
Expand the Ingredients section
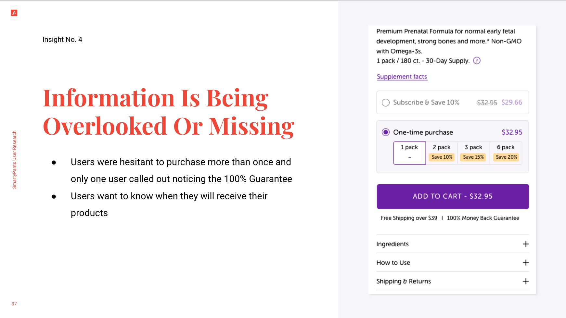[x=453, y=244]
